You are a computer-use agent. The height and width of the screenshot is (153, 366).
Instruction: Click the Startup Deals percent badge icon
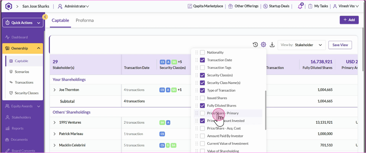[265, 6]
